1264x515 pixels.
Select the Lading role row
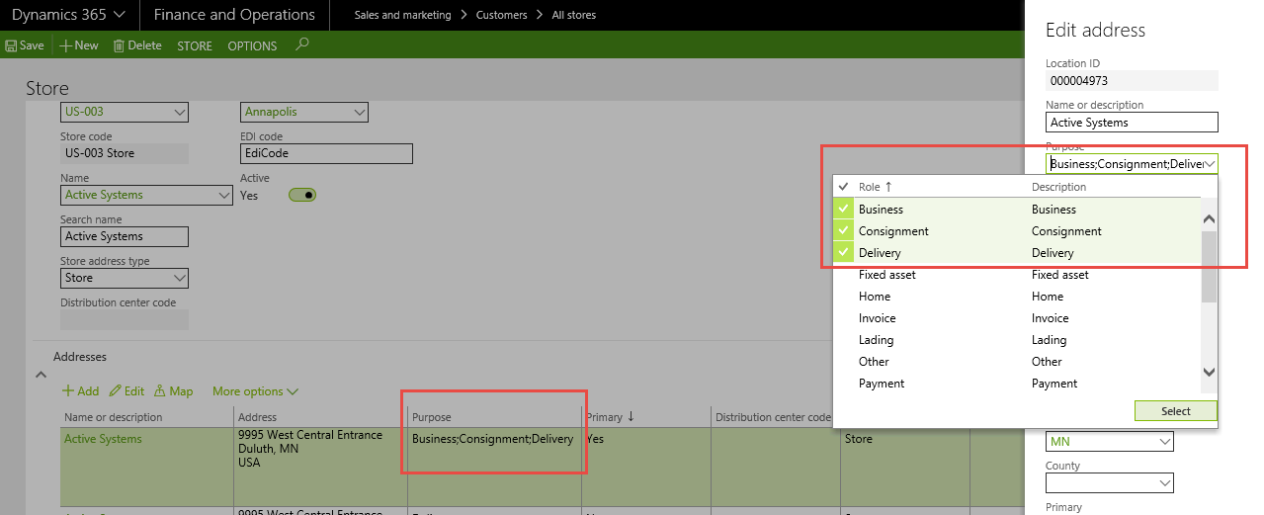tap(1017, 340)
